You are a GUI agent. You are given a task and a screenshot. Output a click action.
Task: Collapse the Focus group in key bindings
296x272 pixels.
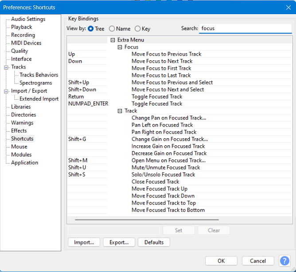(x=120, y=47)
